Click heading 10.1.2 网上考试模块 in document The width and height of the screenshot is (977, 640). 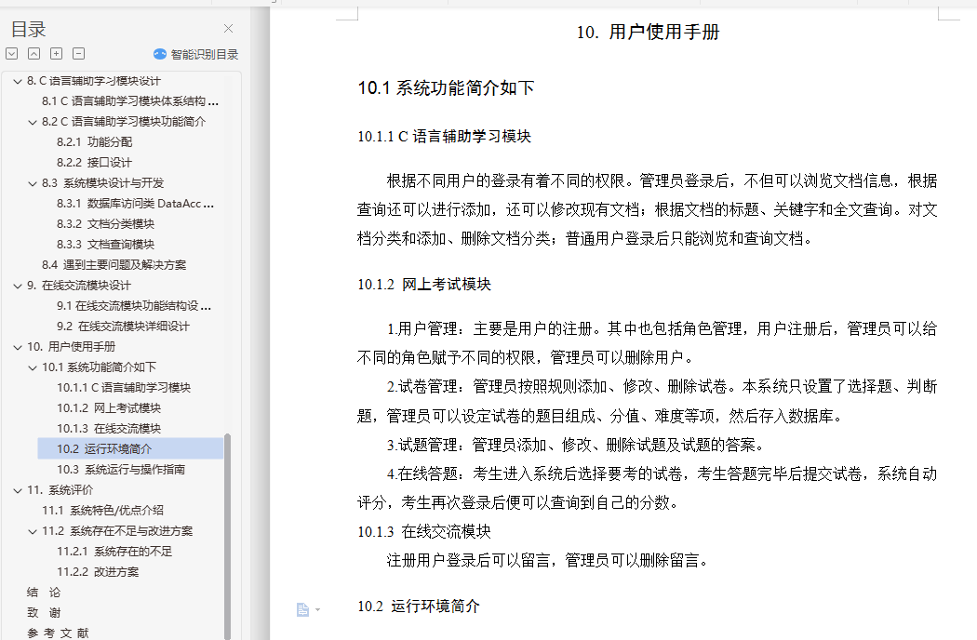tap(424, 285)
